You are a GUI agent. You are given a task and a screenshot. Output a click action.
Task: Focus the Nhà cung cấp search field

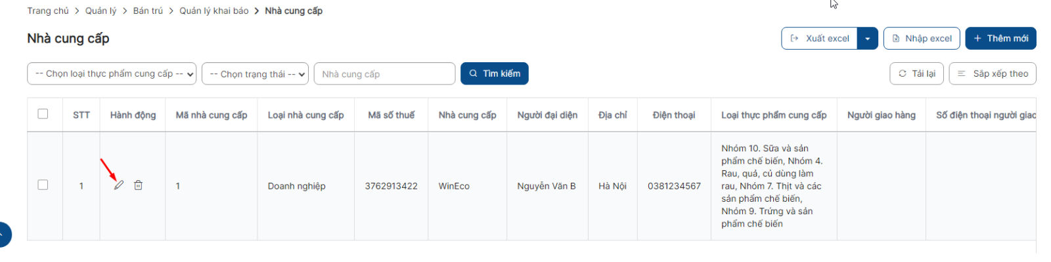384,74
